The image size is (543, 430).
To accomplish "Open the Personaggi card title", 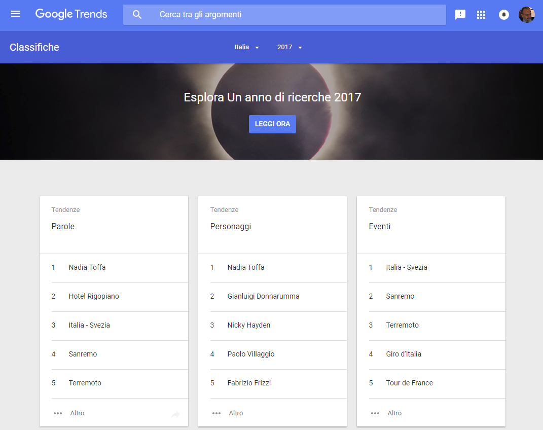I will [x=231, y=226].
